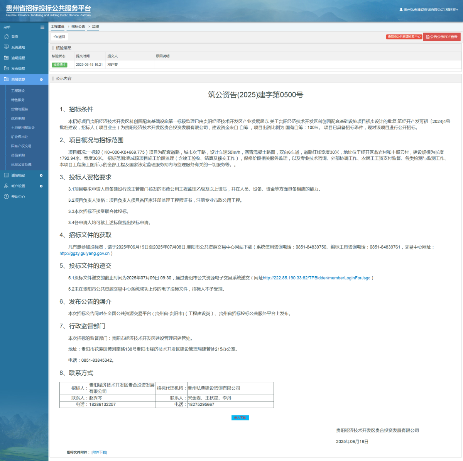The width and height of the screenshot is (463, 461).
Task: Click the 首页 home icon
Action: click(x=6, y=37)
